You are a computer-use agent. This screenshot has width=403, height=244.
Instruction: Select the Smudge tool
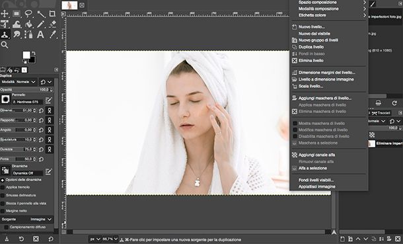17,34
